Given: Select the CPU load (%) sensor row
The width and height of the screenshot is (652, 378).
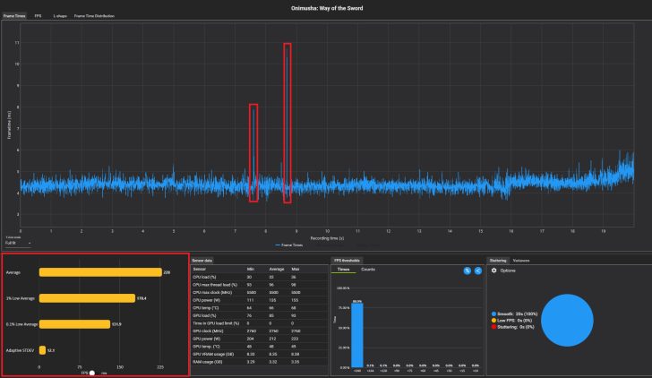Looking at the screenshot, I should tap(260, 277).
